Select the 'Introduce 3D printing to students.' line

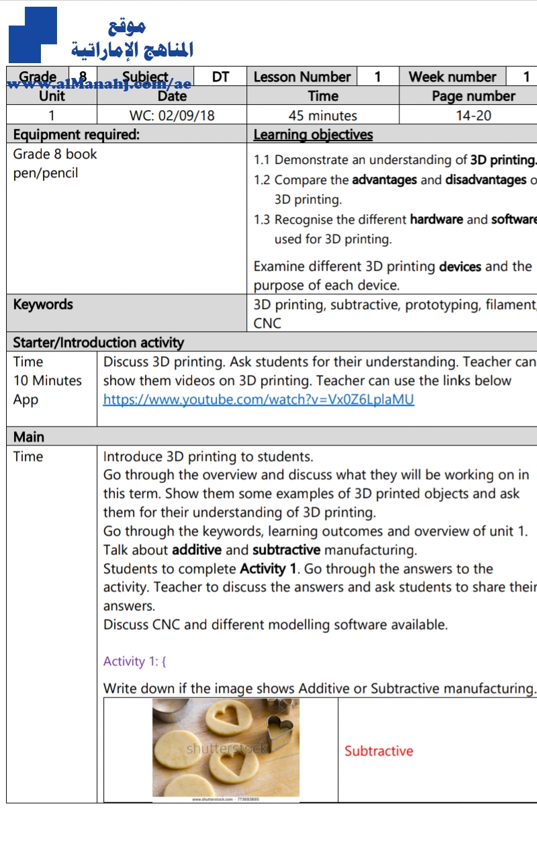click(208, 457)
